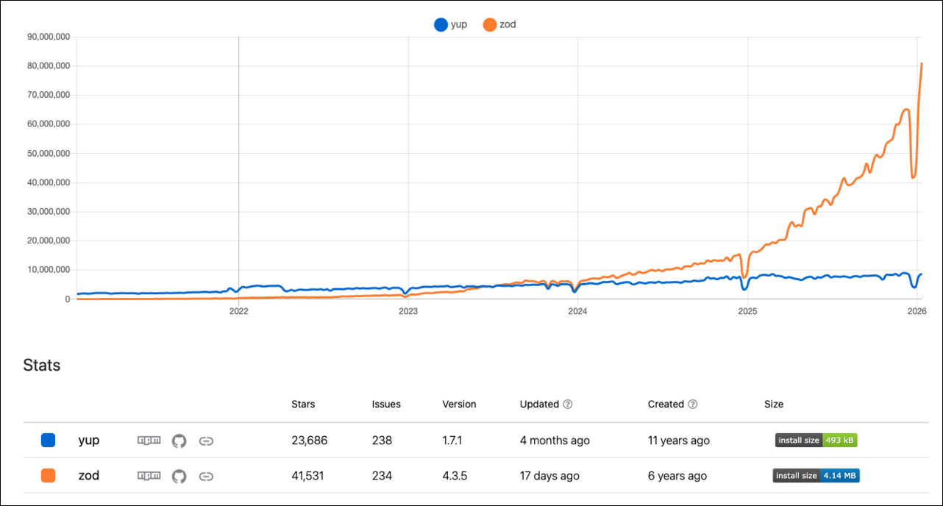
Task: Click the Issues column header
Action: [386, 405]
